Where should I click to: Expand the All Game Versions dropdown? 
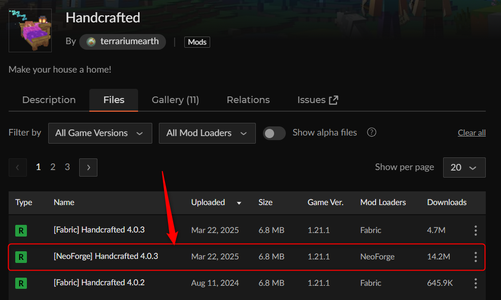(100, 133)
